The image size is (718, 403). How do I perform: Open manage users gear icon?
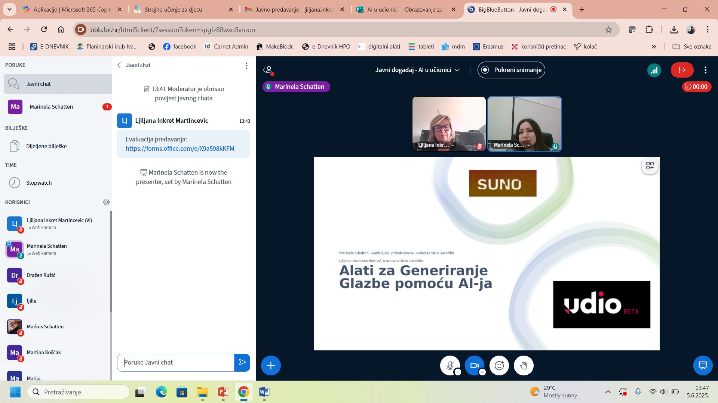pos(106,202)
